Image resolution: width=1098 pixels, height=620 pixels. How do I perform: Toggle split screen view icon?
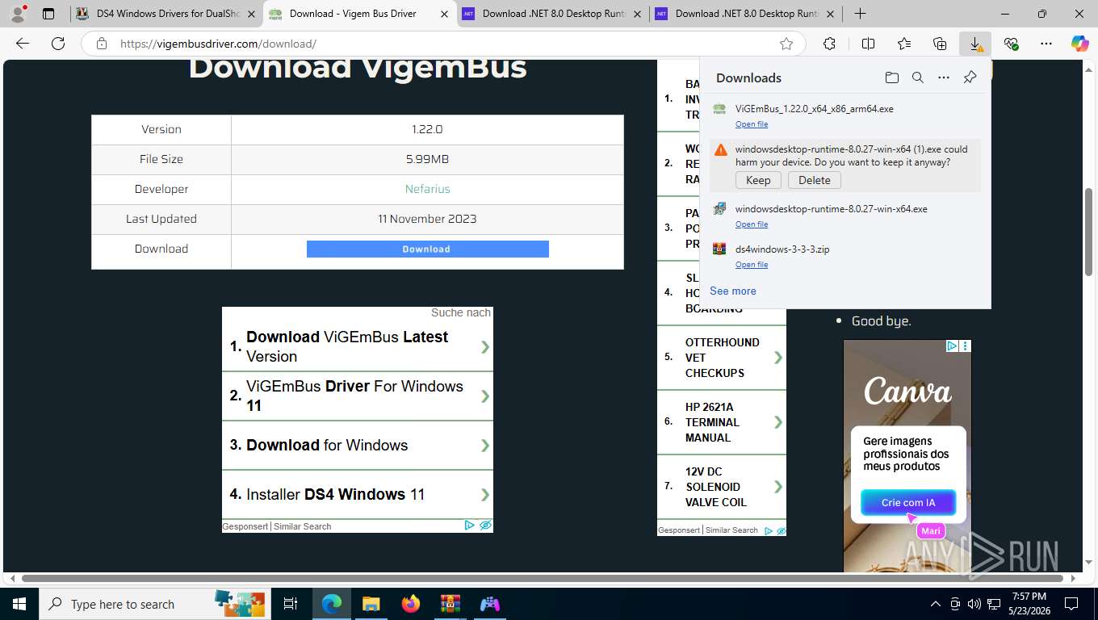point(868,44)
